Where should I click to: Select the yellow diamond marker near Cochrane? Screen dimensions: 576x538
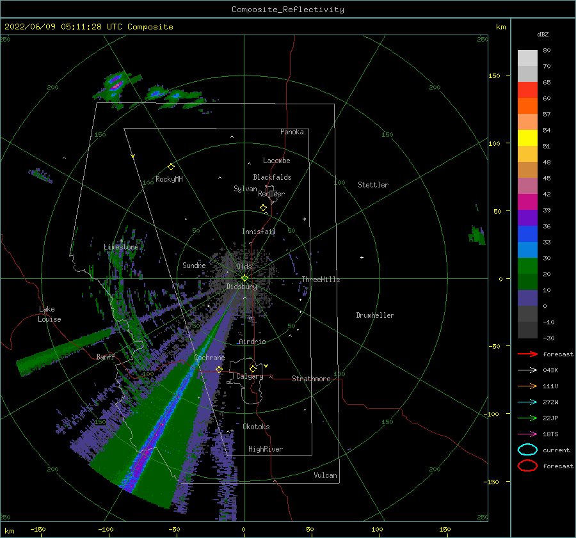[x=219, y=369]
